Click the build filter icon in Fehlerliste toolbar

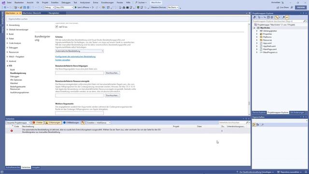pos(83,123)
